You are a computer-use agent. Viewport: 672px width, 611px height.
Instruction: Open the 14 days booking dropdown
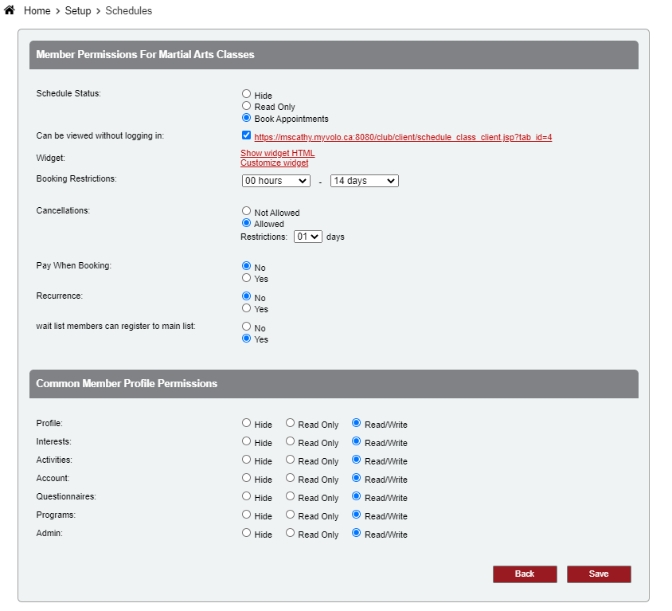[x=364, y=181]
